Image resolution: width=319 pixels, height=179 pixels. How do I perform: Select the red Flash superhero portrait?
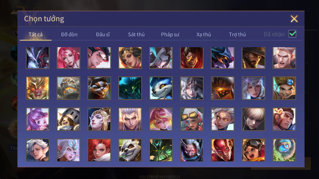[x=223, y=150]
